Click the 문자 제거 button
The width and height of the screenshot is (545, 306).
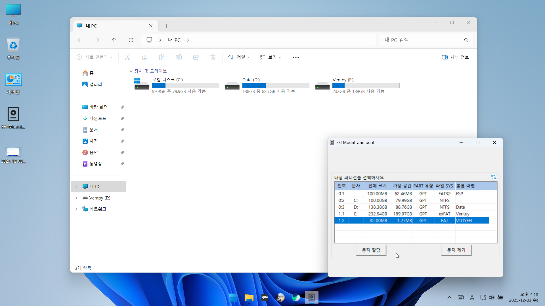click(456, 250)
